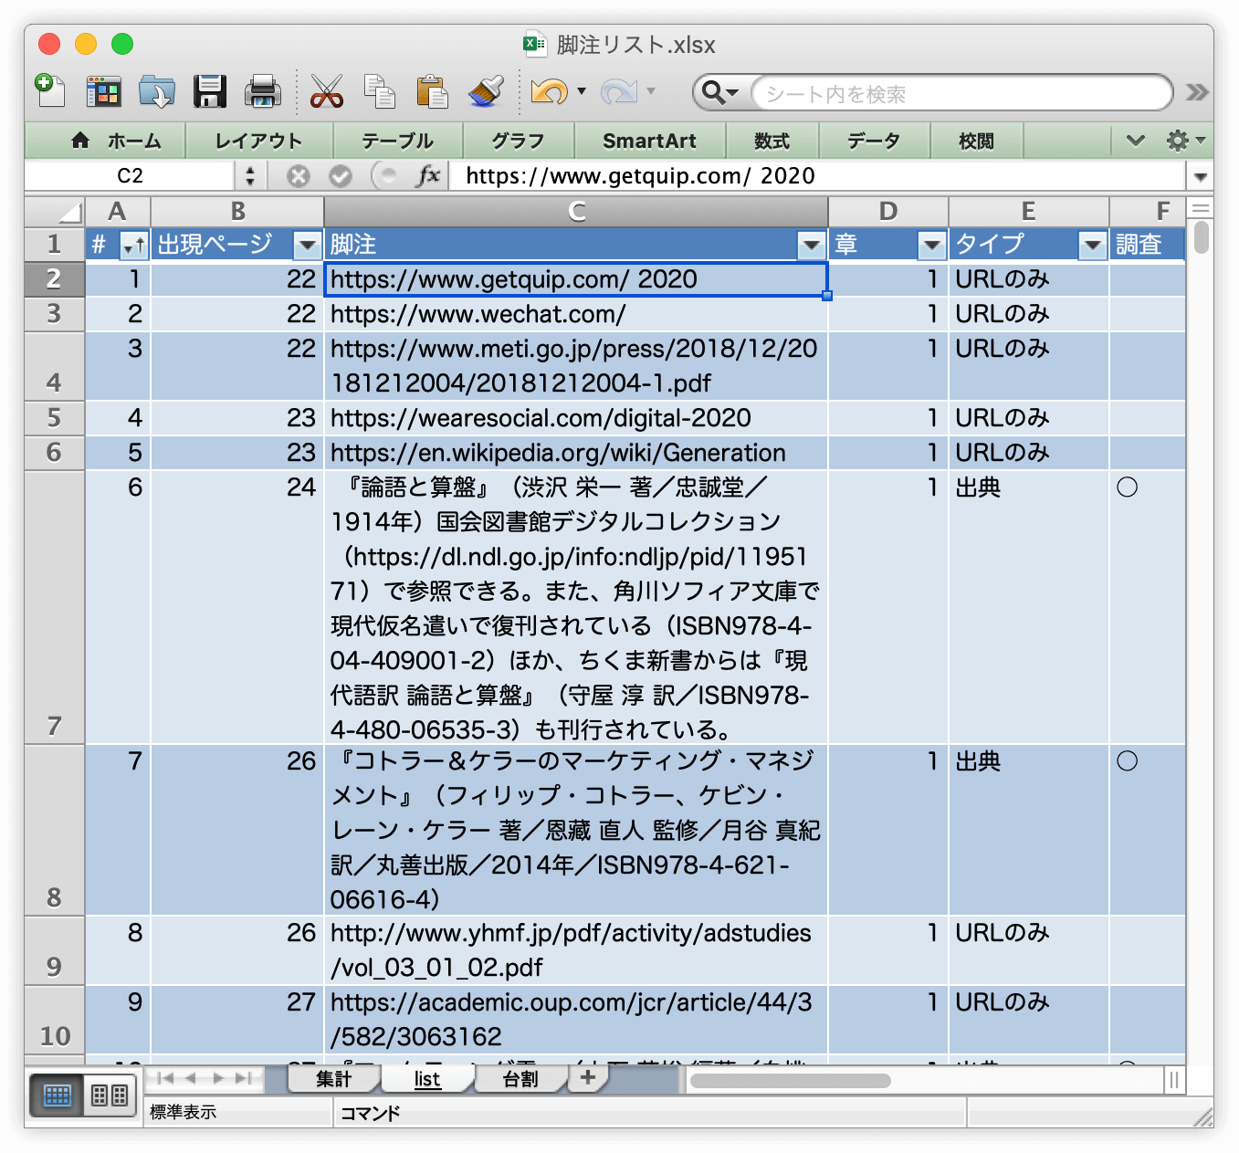Redo the last undone action

coord(619,91)
